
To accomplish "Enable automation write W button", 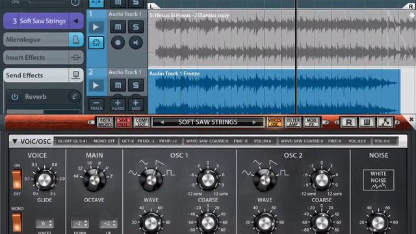I will [x=367, y=122].
